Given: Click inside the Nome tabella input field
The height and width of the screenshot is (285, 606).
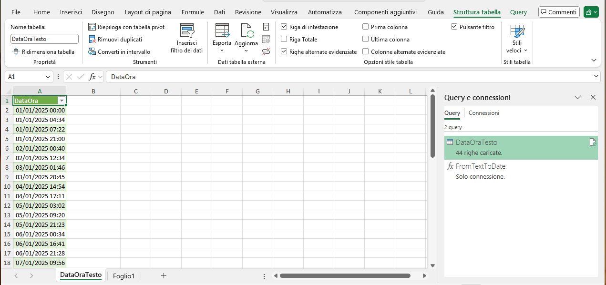Looking at the screenshot, I should 44,39.
